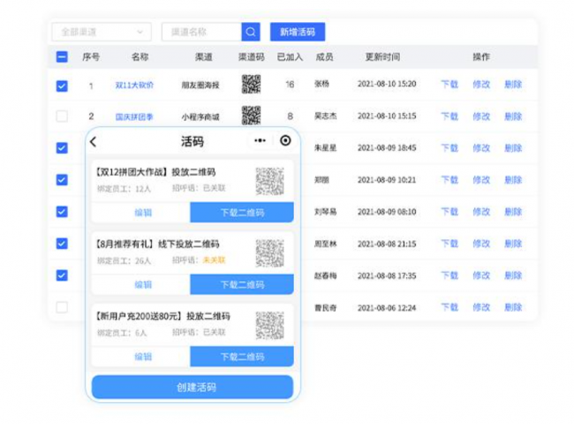Click 下载 in the 周至林 row

coord(449,244)
